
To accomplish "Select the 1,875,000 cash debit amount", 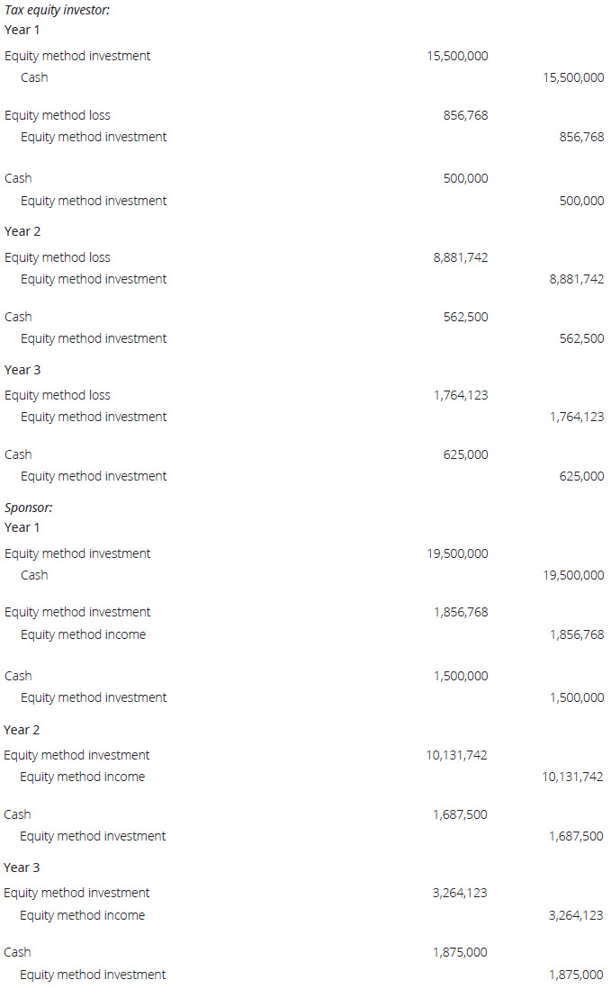I will pos(461,952).
